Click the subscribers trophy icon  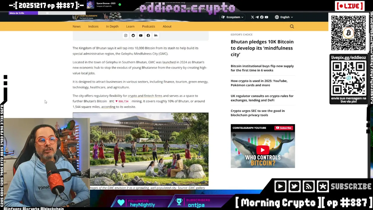pyautogui.click(x=179, y=202)
